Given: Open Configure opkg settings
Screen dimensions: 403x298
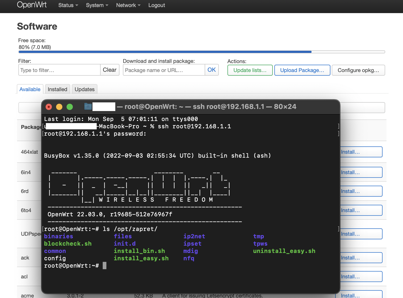Looking at the screenshot, I should (x=358, y=70).
